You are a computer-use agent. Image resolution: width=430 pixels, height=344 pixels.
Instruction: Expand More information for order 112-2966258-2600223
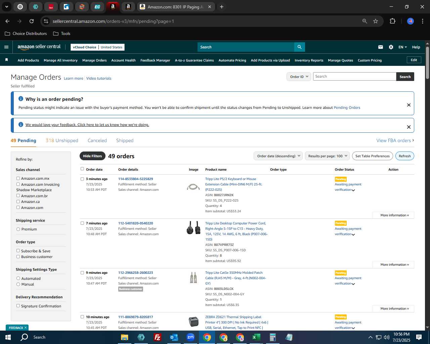(393, 309)
